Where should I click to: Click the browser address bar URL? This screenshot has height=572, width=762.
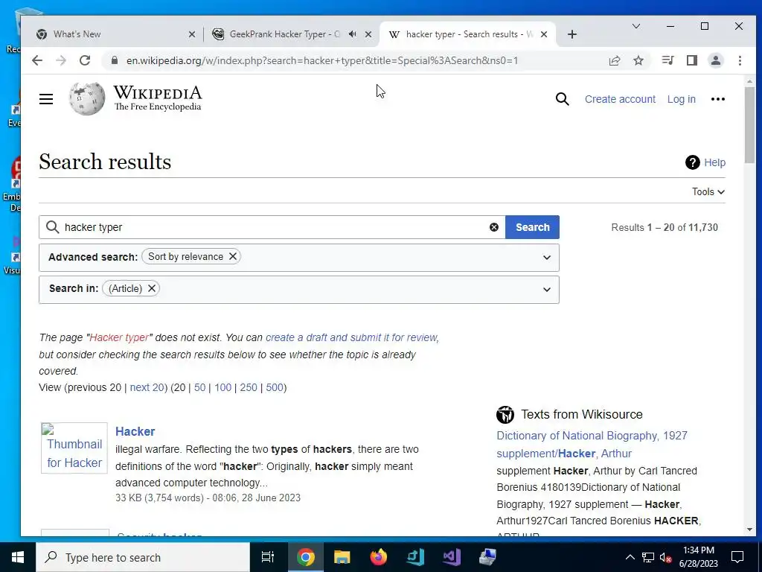pos(321,60)
